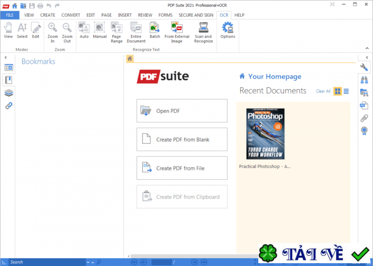Open the FILE menu
The height and width of the screenshot is (266, 373).
(x=10, y=15)
